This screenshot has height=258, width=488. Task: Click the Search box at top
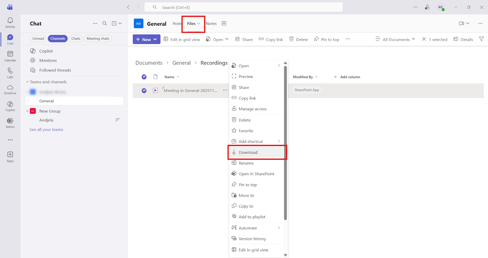click(x=243, y=7)
